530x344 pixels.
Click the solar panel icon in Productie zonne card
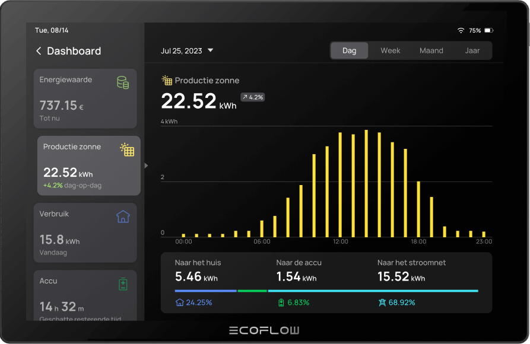(127, 149)
